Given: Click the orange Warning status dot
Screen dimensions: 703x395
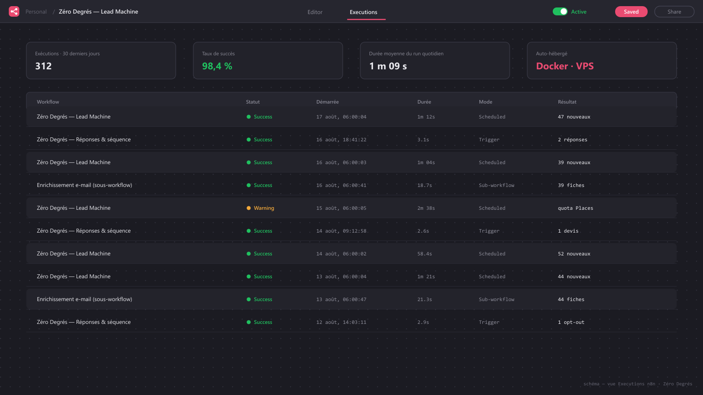Looking at the screenshot, I should (x=249, y=208).
